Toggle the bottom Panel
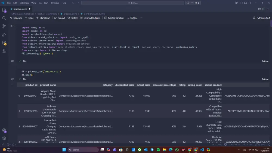Viewport: 272px width, 153px height. [245, 3]
